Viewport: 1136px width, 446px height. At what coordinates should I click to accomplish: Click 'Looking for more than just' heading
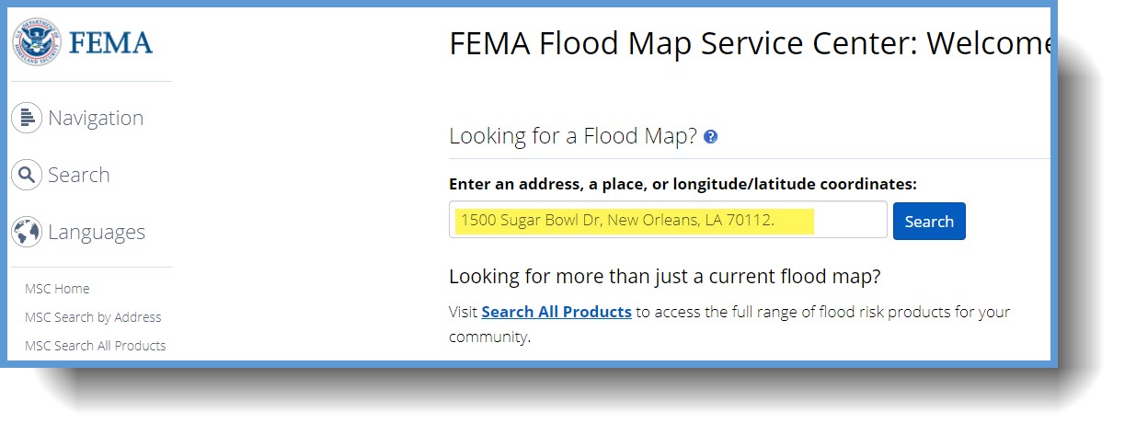click(x=664, y=276)
